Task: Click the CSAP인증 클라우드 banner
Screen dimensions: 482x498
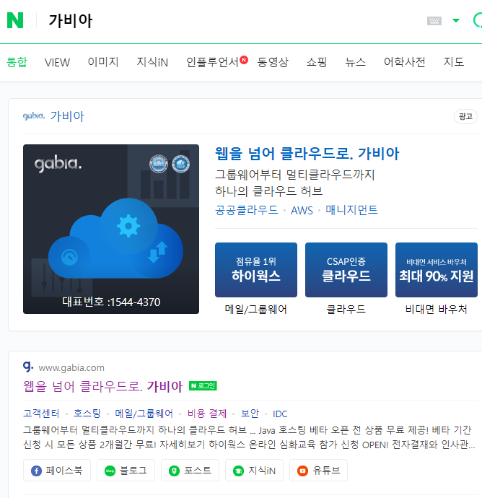Action: point(346,270)
